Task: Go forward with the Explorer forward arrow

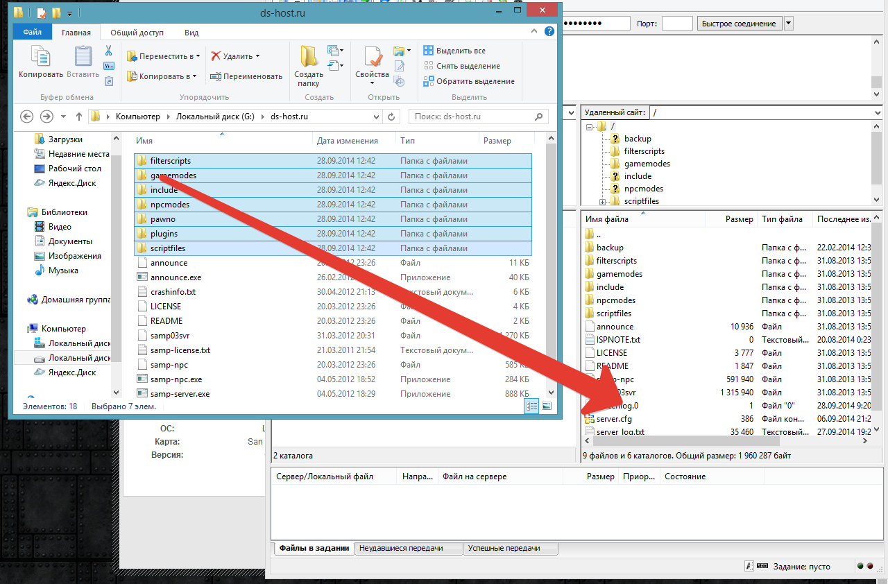Action: click(x=46, y=117)
